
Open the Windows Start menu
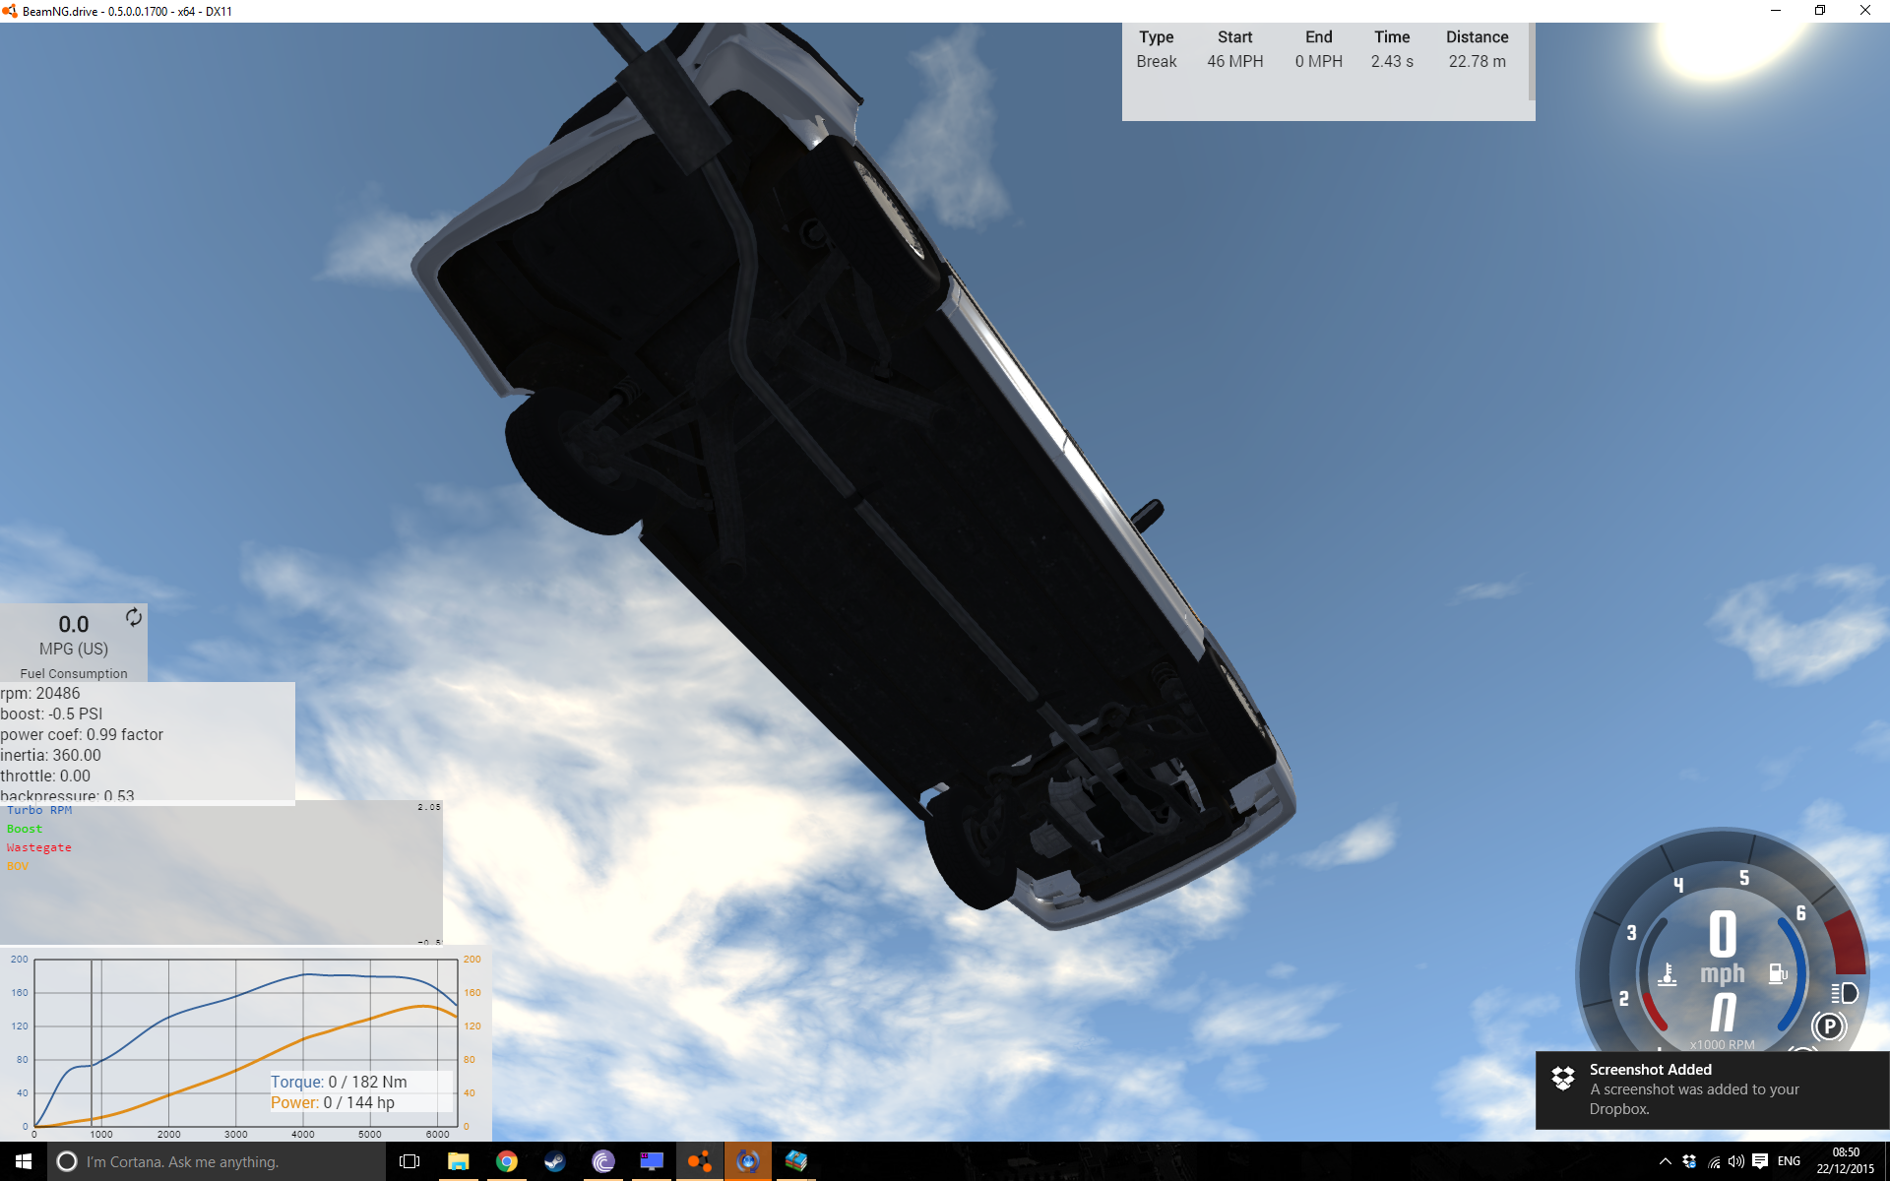24,1161
